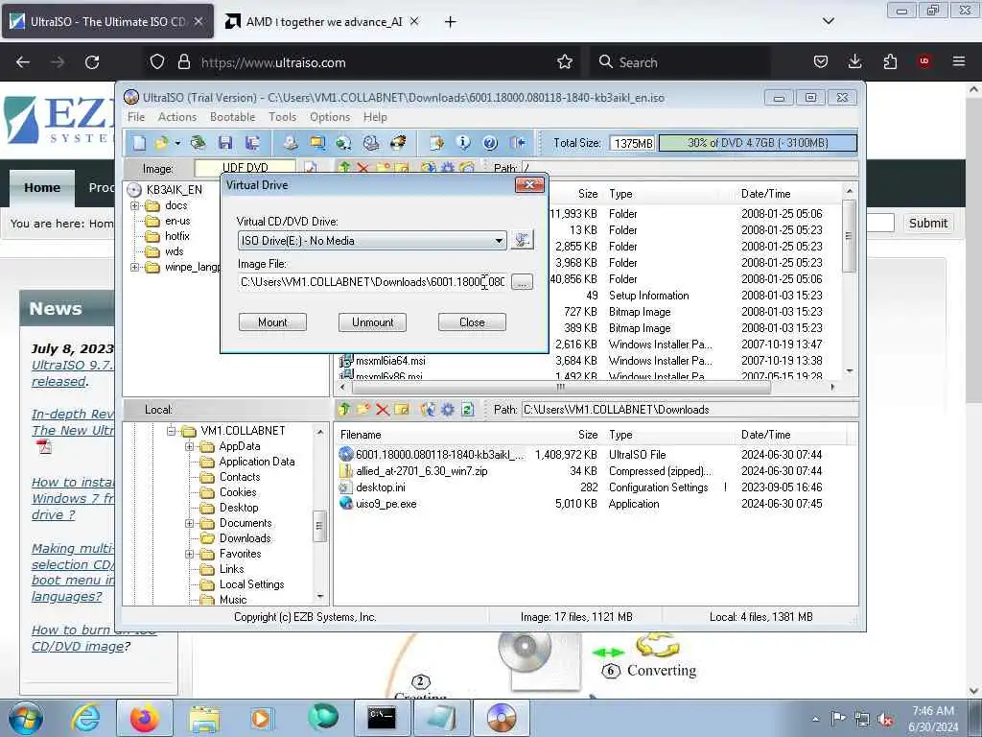Click the Submit button on the webpage
This screenshot has height=737, width=982.
click(x=928, y=223)
